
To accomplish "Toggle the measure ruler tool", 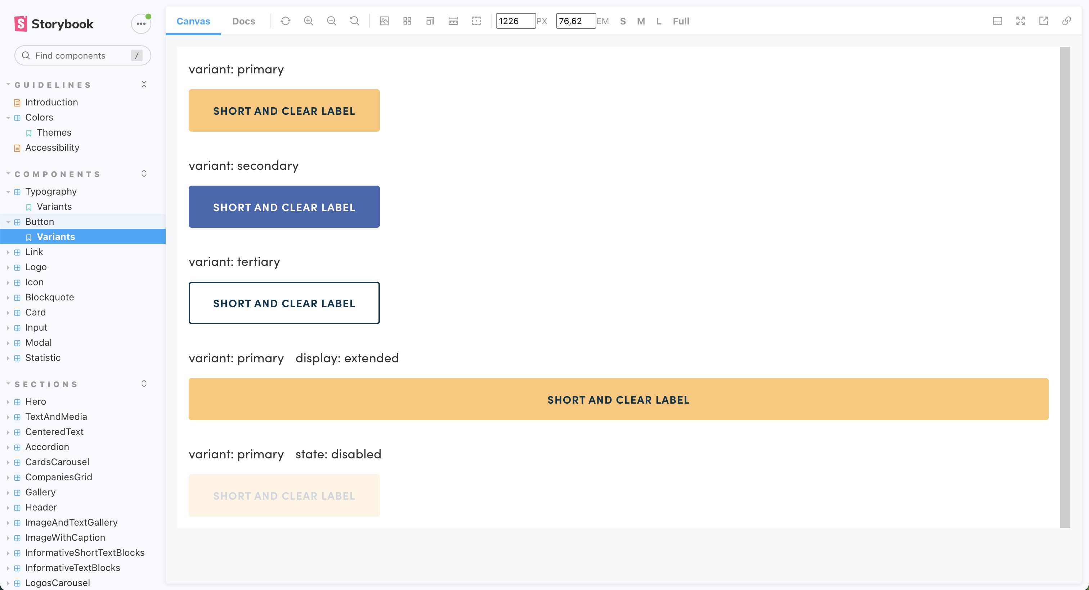I will point(453,21).
